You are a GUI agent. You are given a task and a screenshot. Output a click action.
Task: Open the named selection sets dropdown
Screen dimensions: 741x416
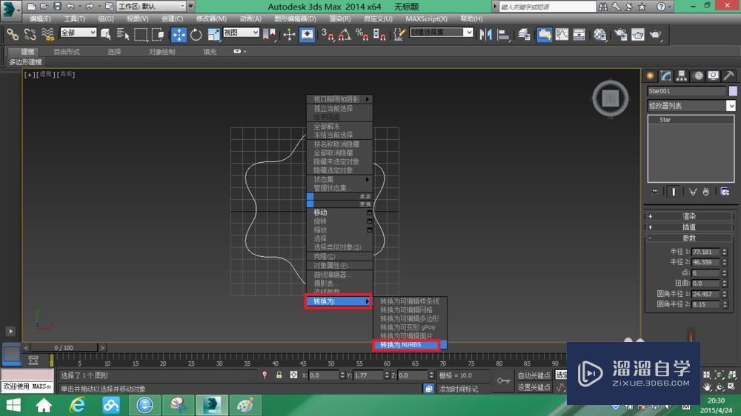point(441,32)
